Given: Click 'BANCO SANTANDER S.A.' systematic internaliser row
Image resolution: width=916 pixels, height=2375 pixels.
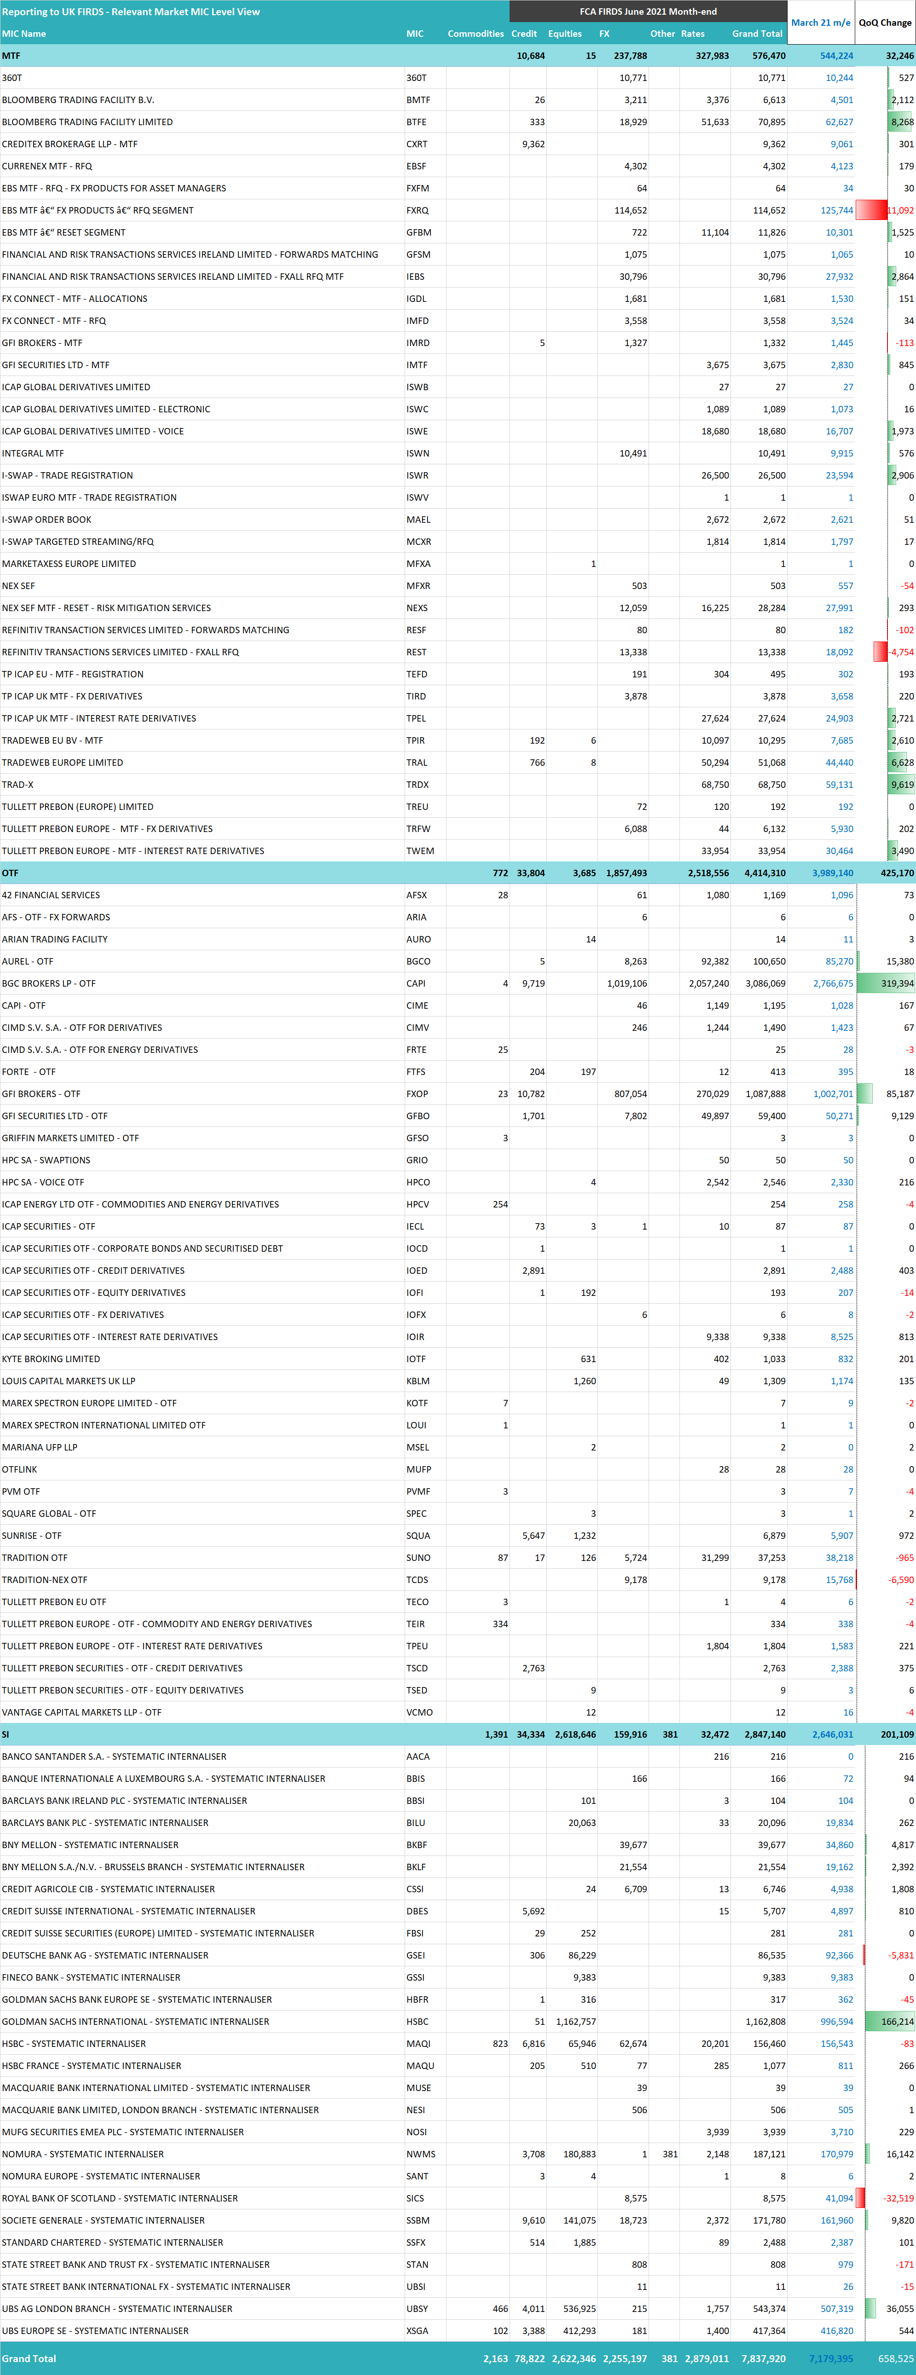Looking at the screenshot, I should (x=114, y=1757).
